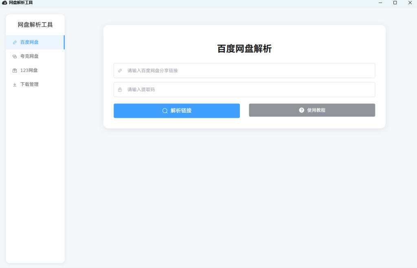Click the blue 解析链接 button
This screenshot has height=268, width=417.
177,111
